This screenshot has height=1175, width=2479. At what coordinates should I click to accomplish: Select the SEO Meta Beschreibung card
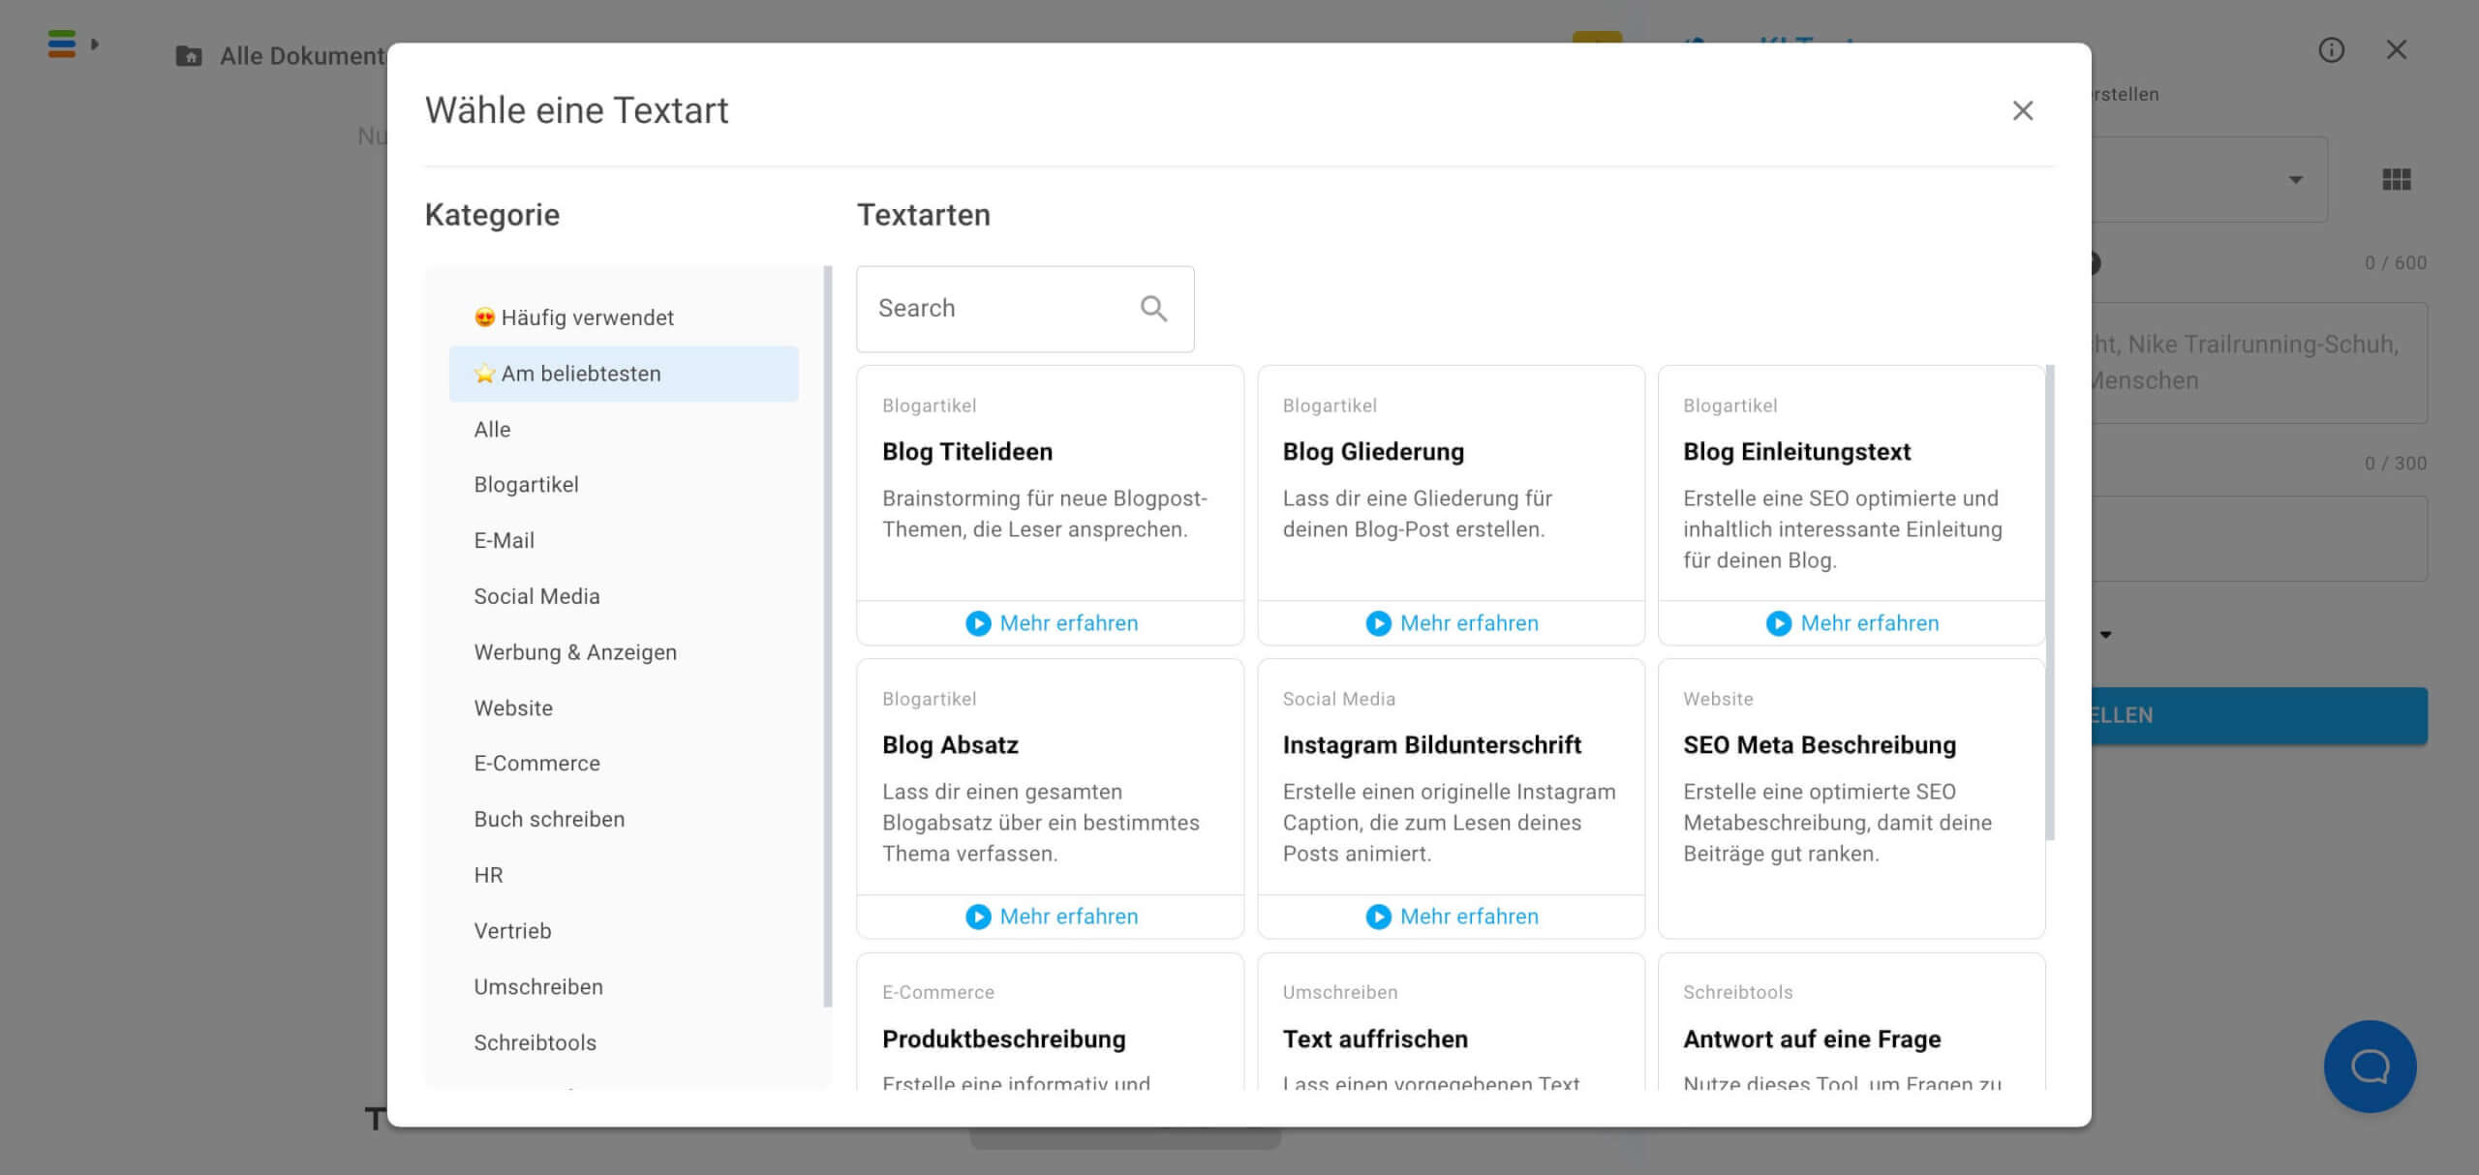point(1852,798)
